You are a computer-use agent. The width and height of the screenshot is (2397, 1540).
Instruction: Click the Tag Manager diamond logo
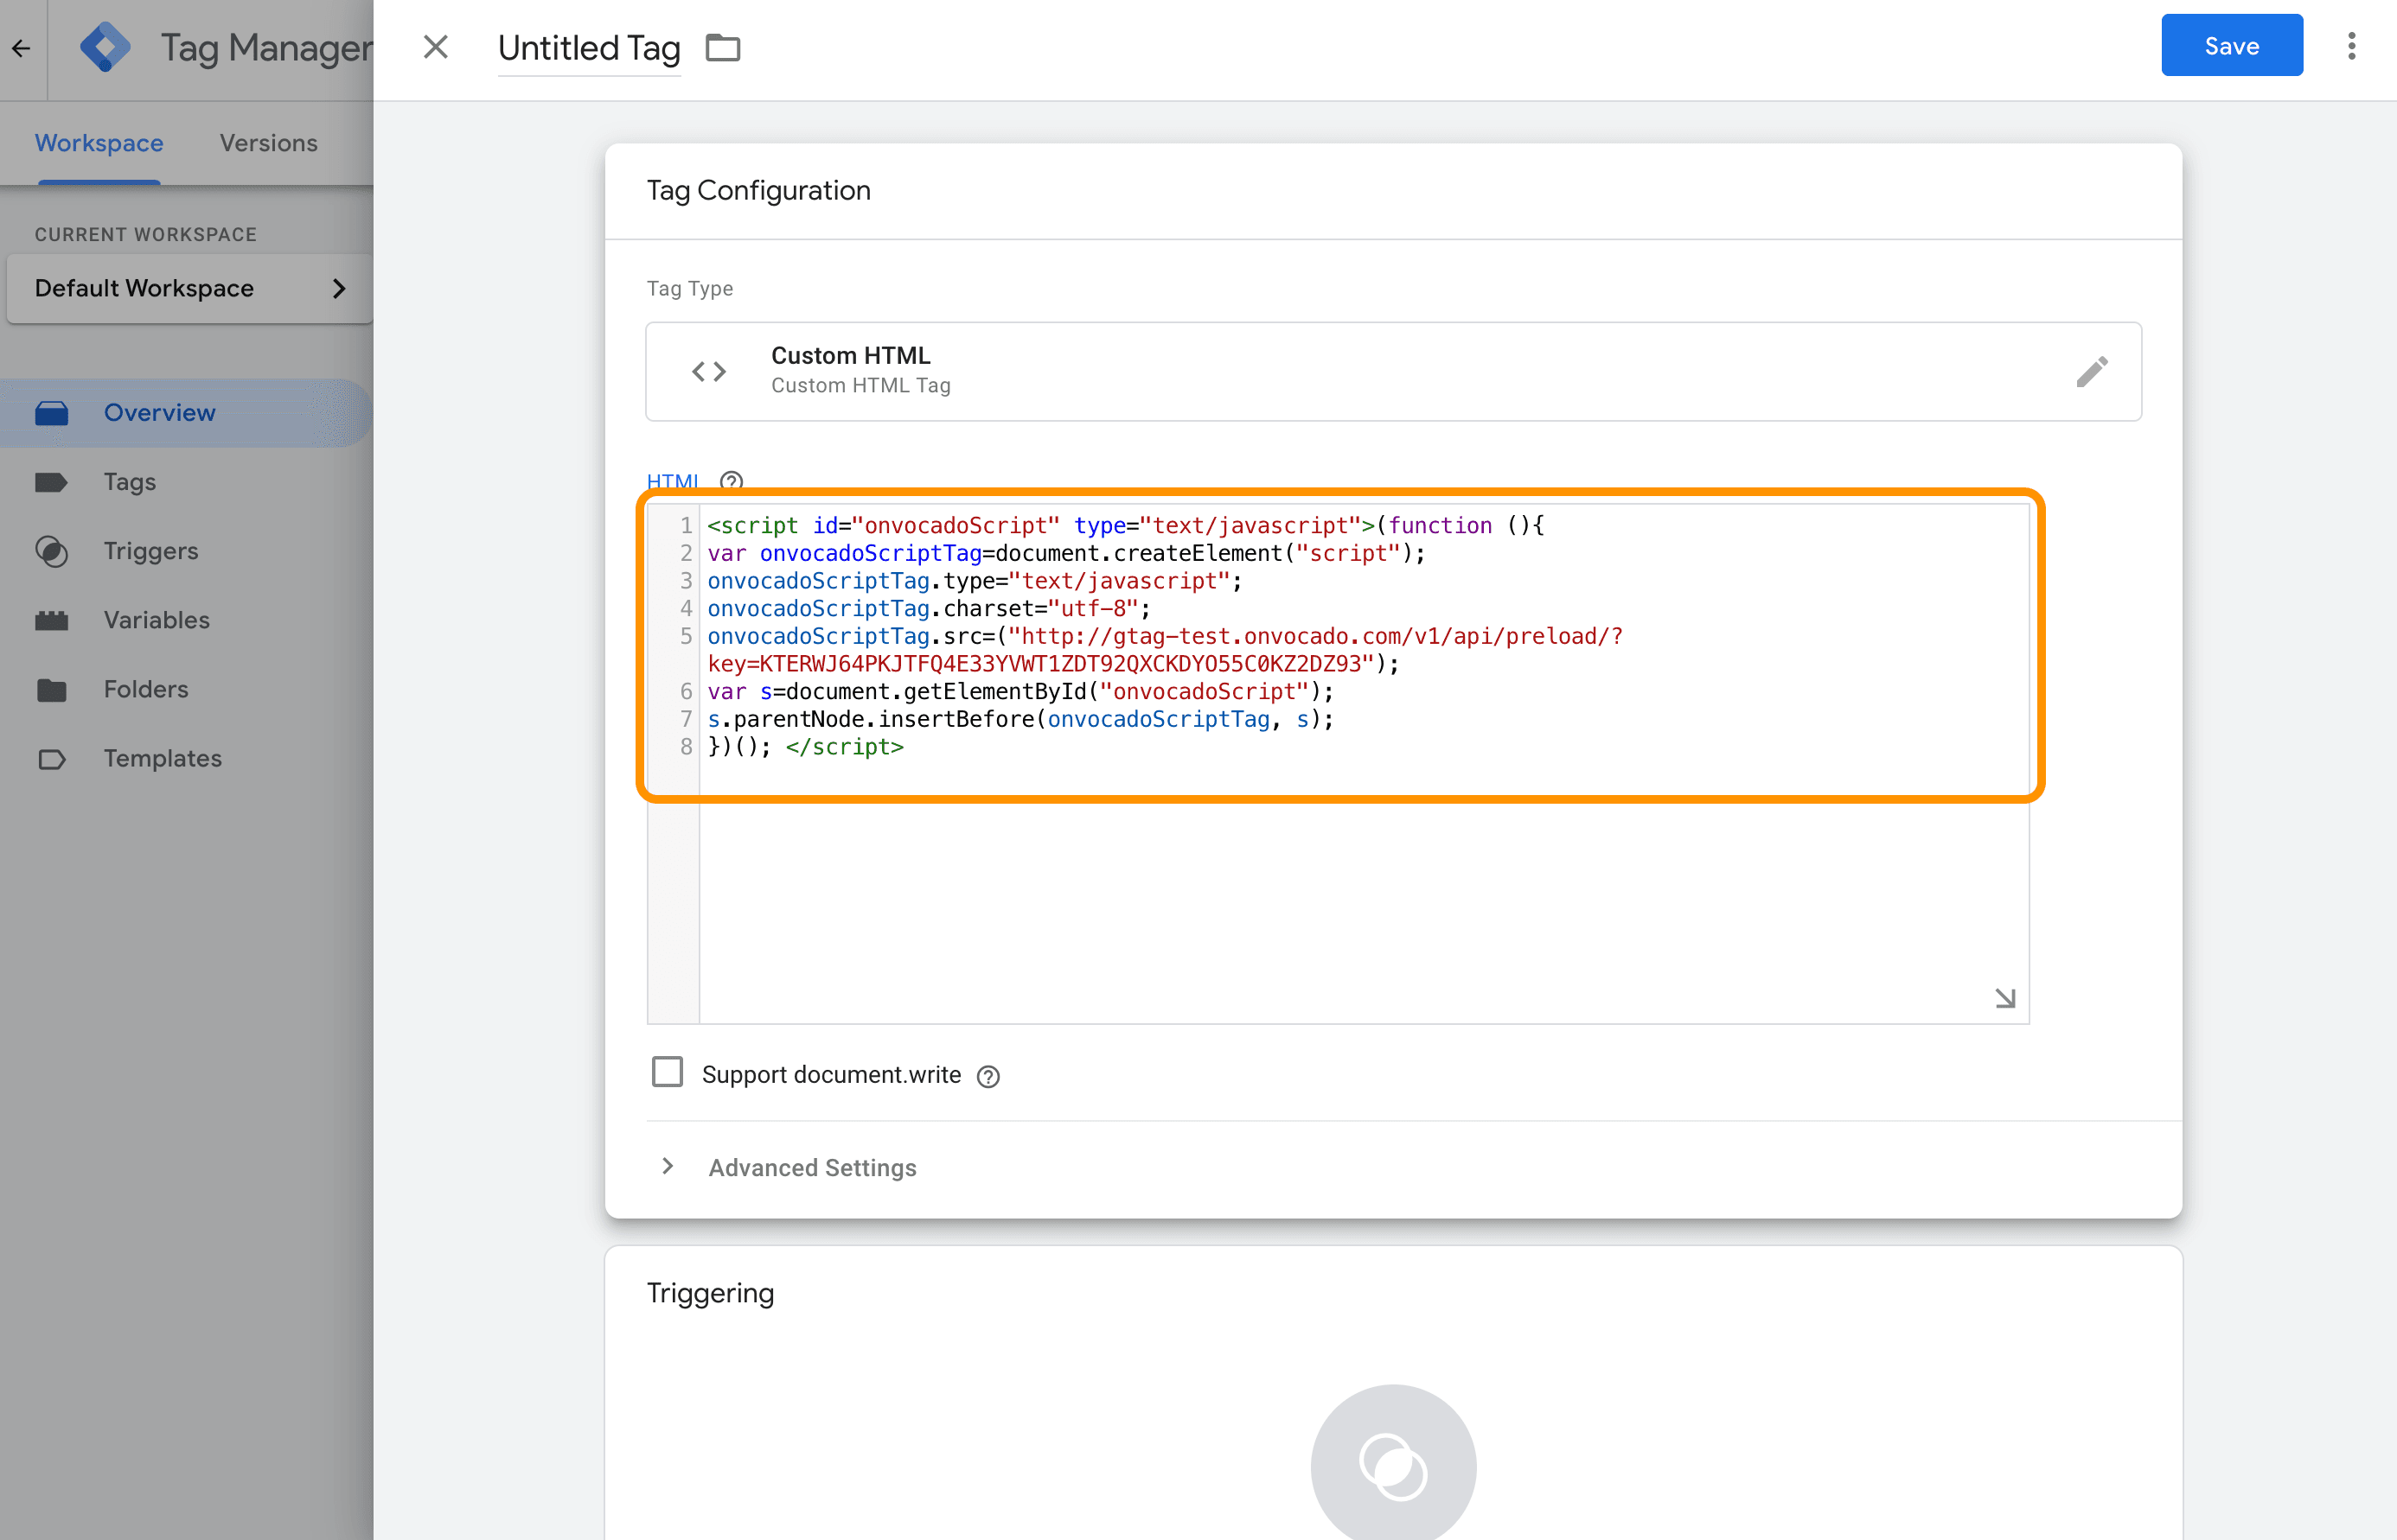(x=104, y=47)
